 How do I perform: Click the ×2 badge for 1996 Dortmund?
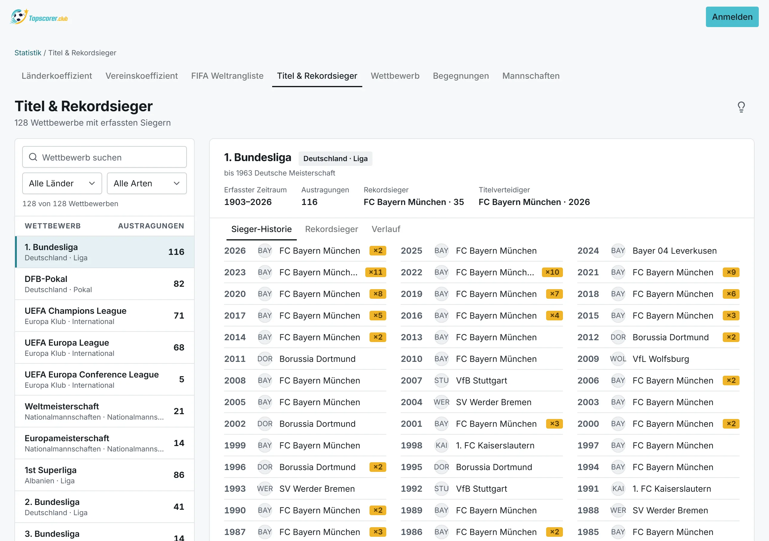pos(378,467)
